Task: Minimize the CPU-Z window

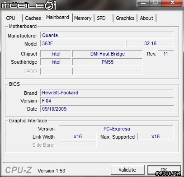Action: [143, 3]
